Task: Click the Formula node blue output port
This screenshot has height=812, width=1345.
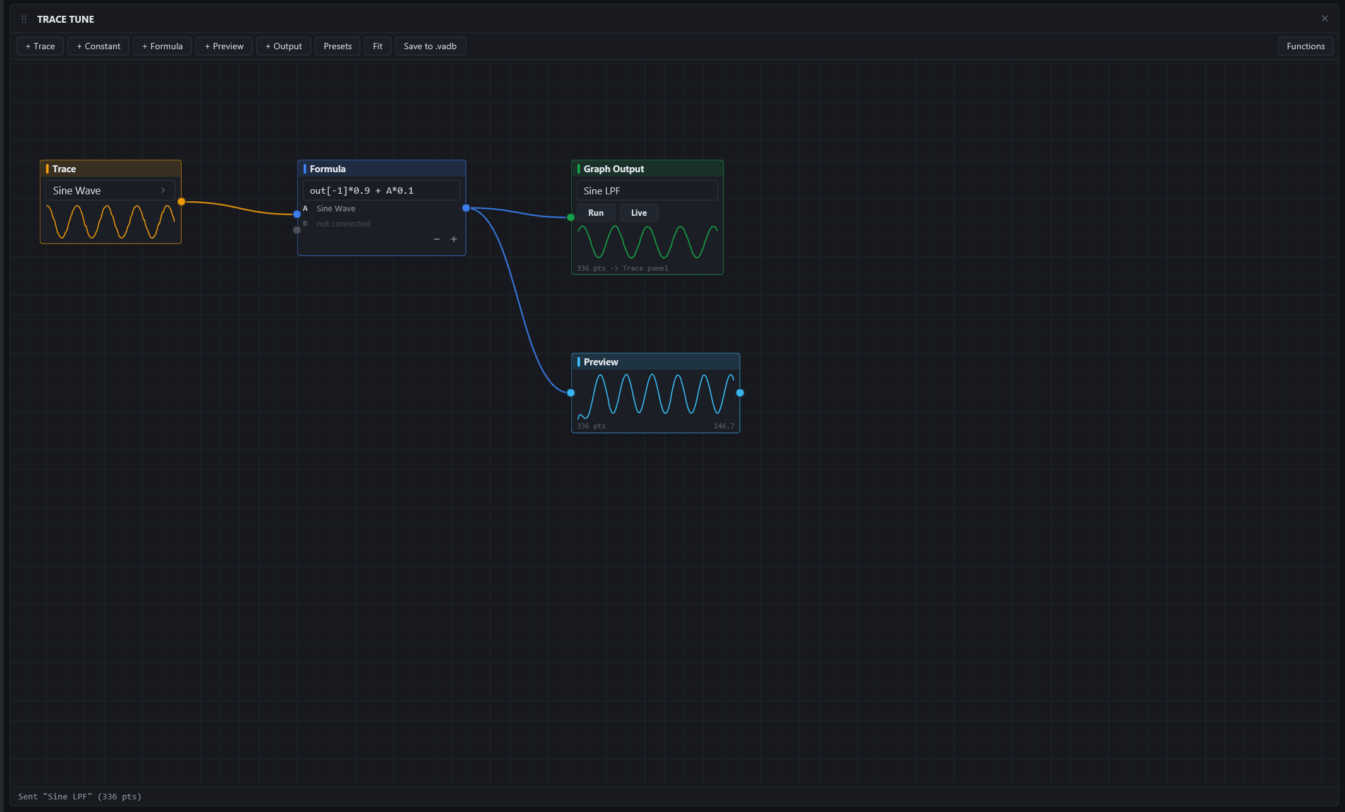Action: pos(466,208)
